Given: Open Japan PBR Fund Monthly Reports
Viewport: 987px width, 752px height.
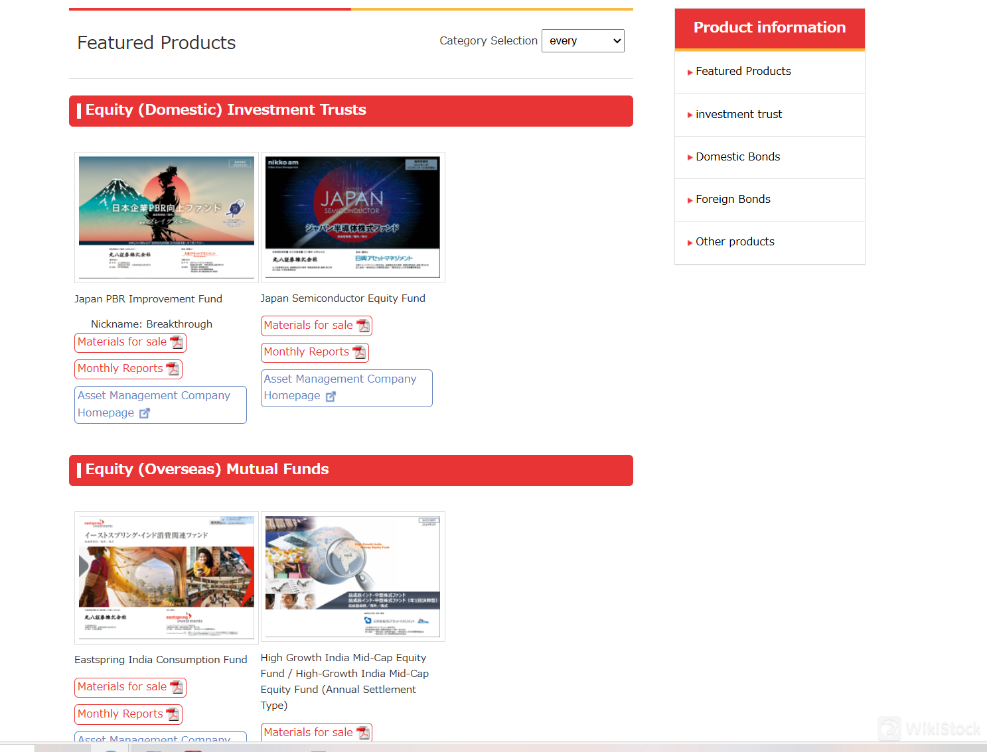Looking at the screenshot, I should 128,369.
